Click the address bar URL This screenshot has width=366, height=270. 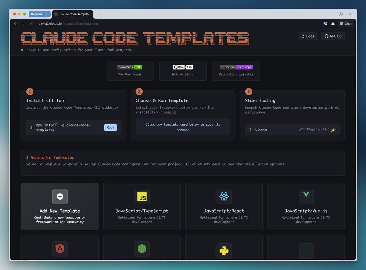point(68,23)
